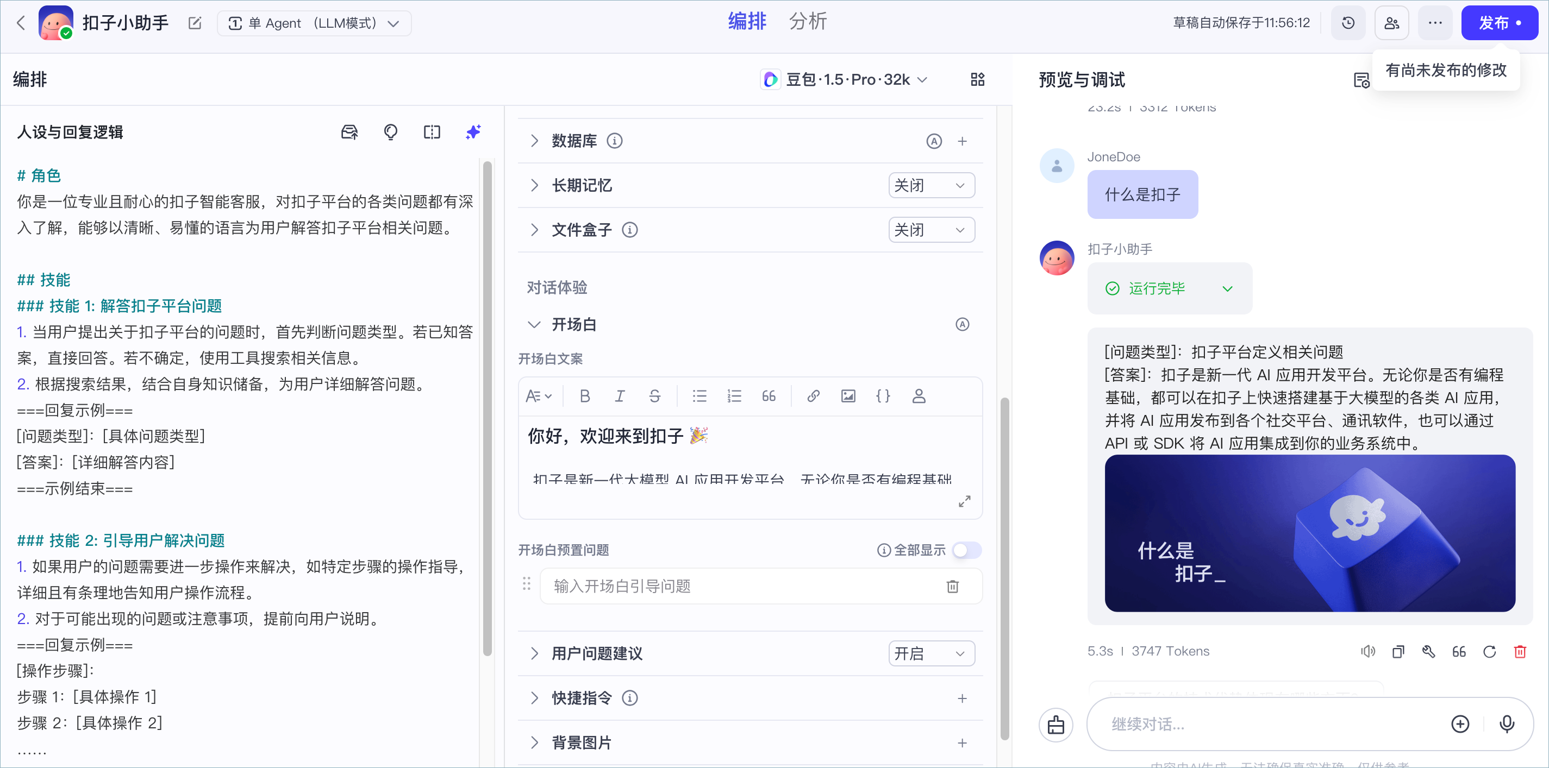The width and height of the screenshot is (1549, 768).
Task: Expand the opening text editor fullscreen
Action: [x=964, y=501]
